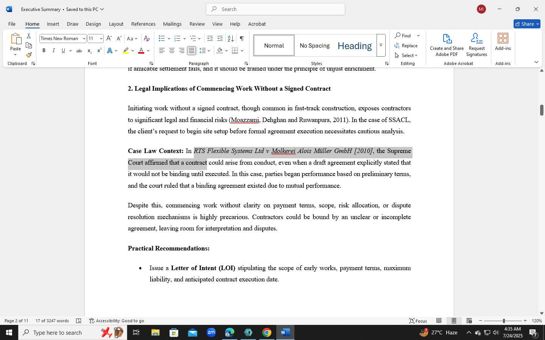Click the Cut scissors icon
This screenshot has width=545, height=340.
pos(29,36)
